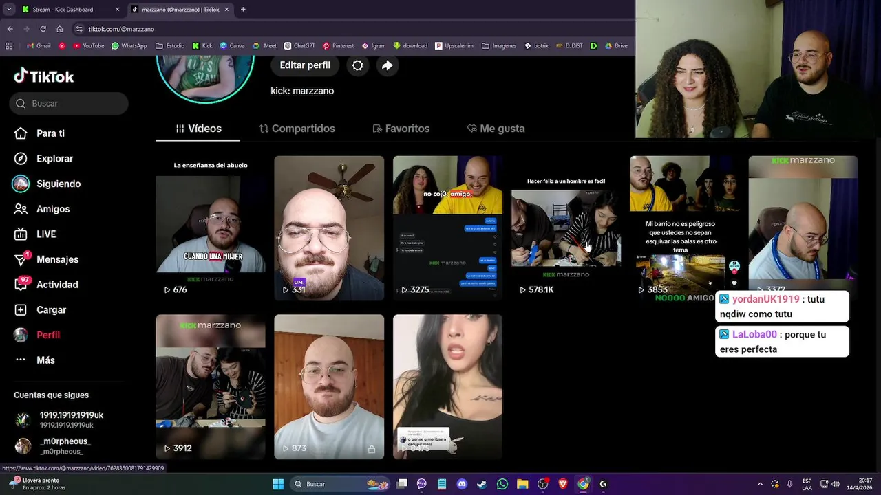881x495 pixels.
Task: Open the Meet bookmark
Action: point(265,46)
